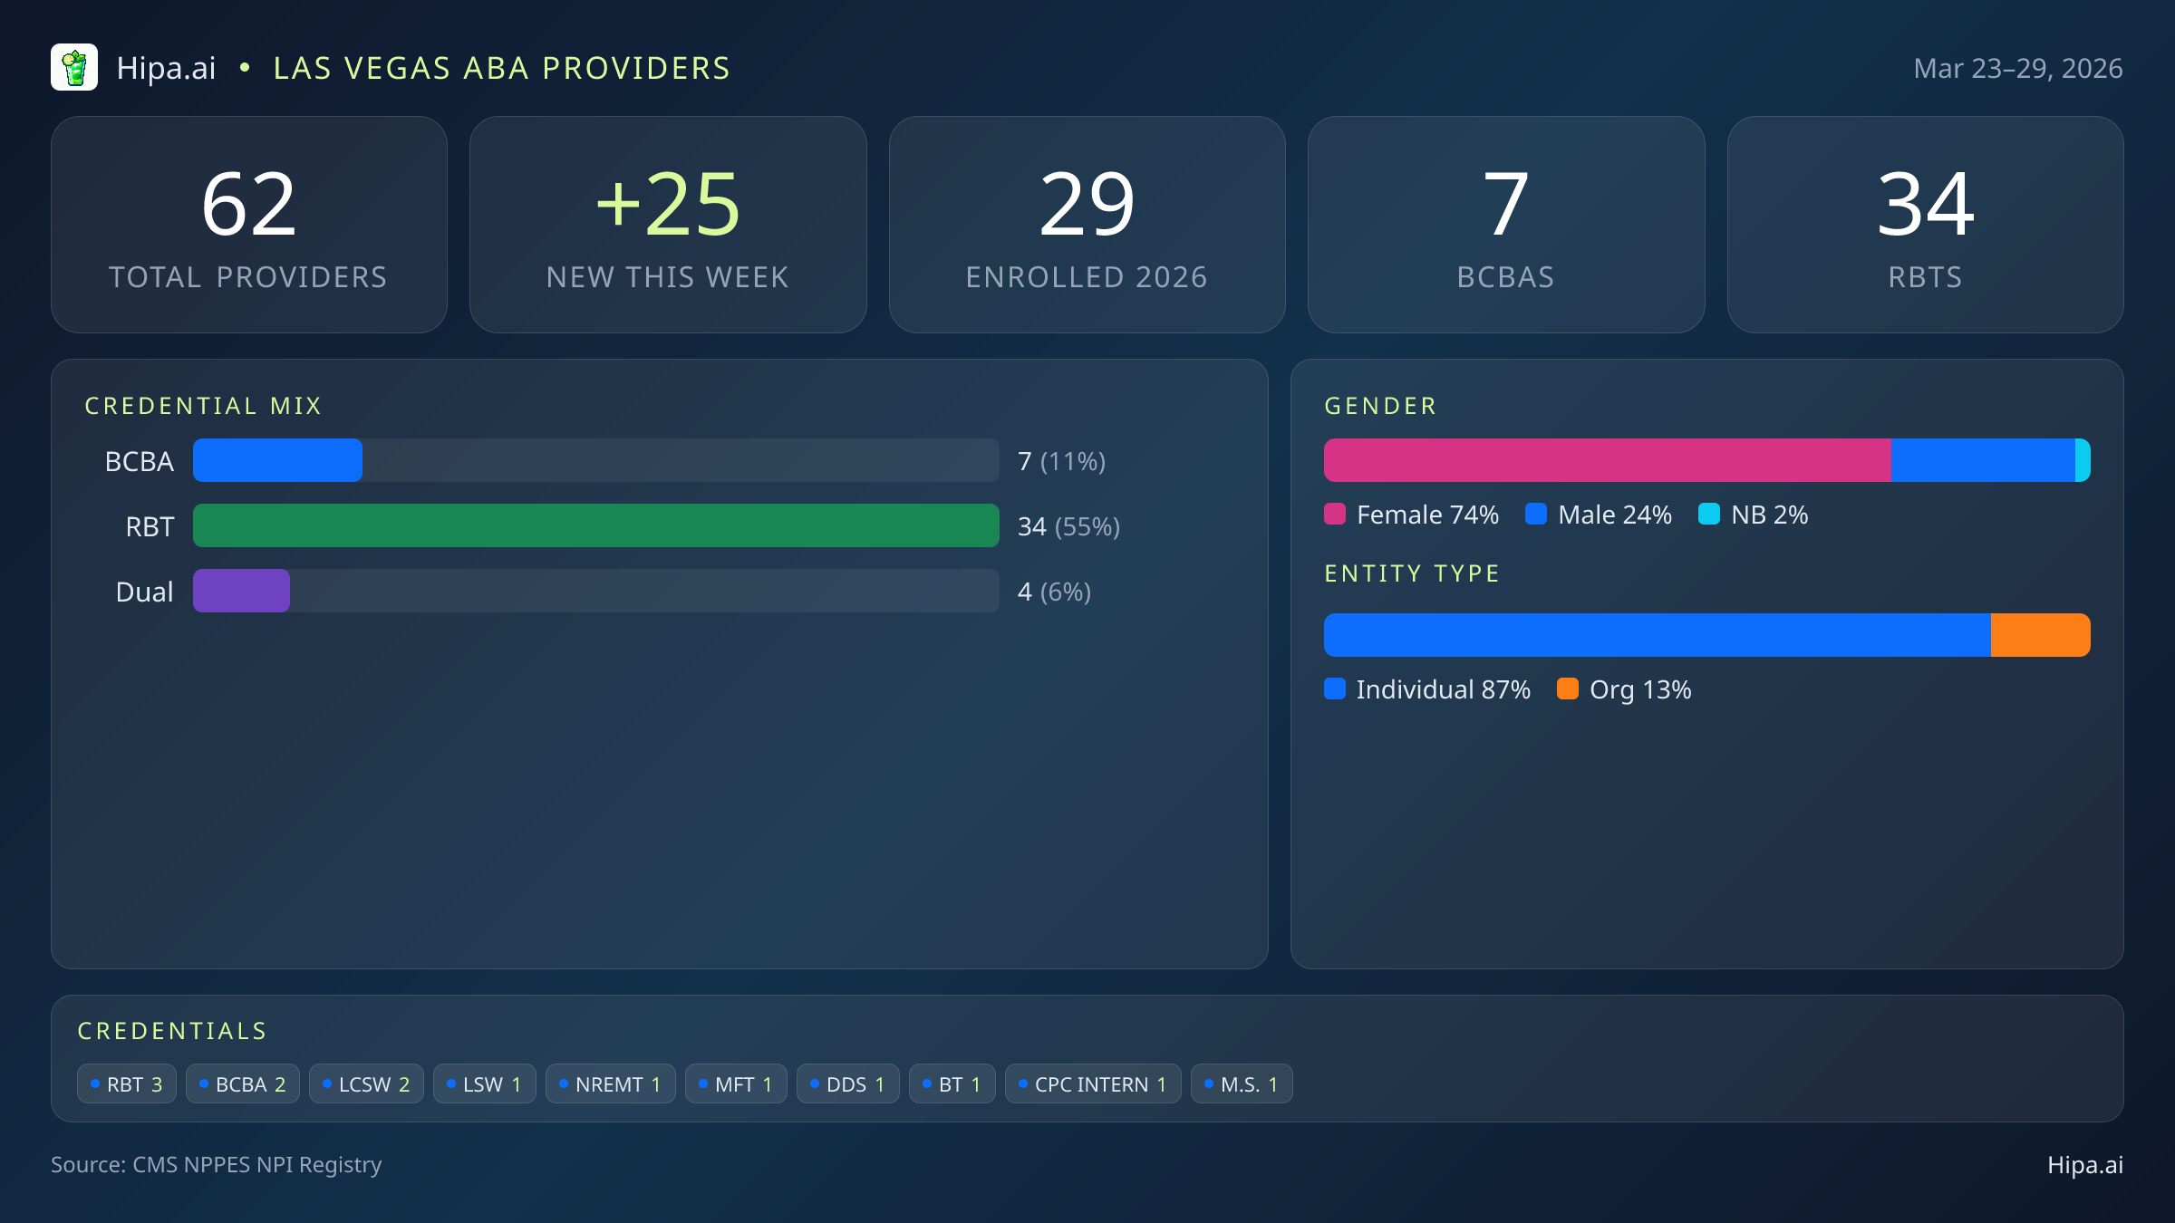Screen dimensions: 2175x1223
Task: Click the Individual blue legend swatch
Action: (x=1335, y=689)
